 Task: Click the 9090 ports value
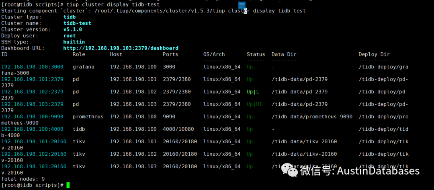tap(169, 117)
